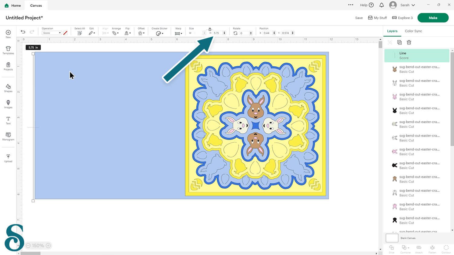The height and width of the screenshot is (255, 454).
Task: Duplicate the selected layer
Action: (x=400, y=42)
